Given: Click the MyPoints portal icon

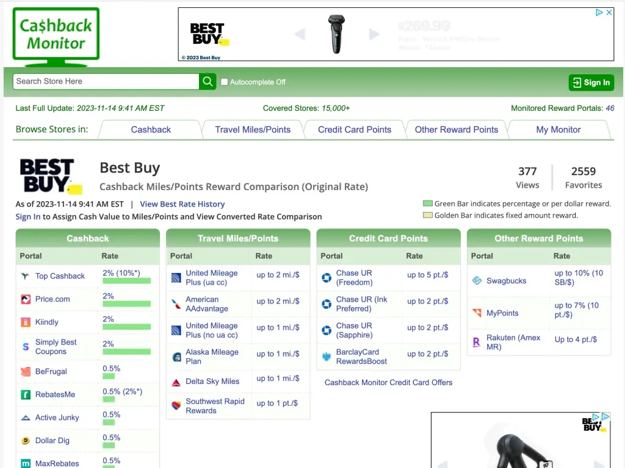Looking at the screenshot, I should (477, 313).
